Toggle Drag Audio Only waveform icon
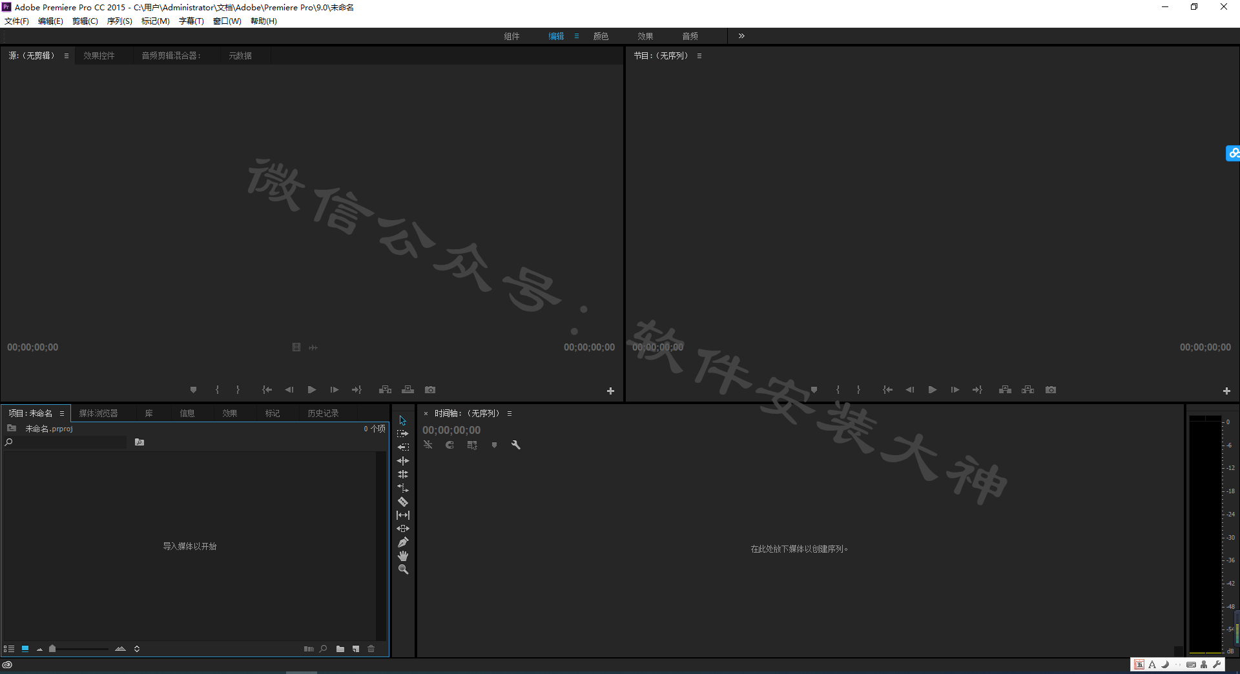This screenshot has width=1240, height=674. (x=313, y=347)
